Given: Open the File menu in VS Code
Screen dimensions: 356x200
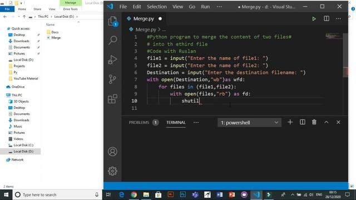Looking at the screenshot, I should tap(123, 7).
